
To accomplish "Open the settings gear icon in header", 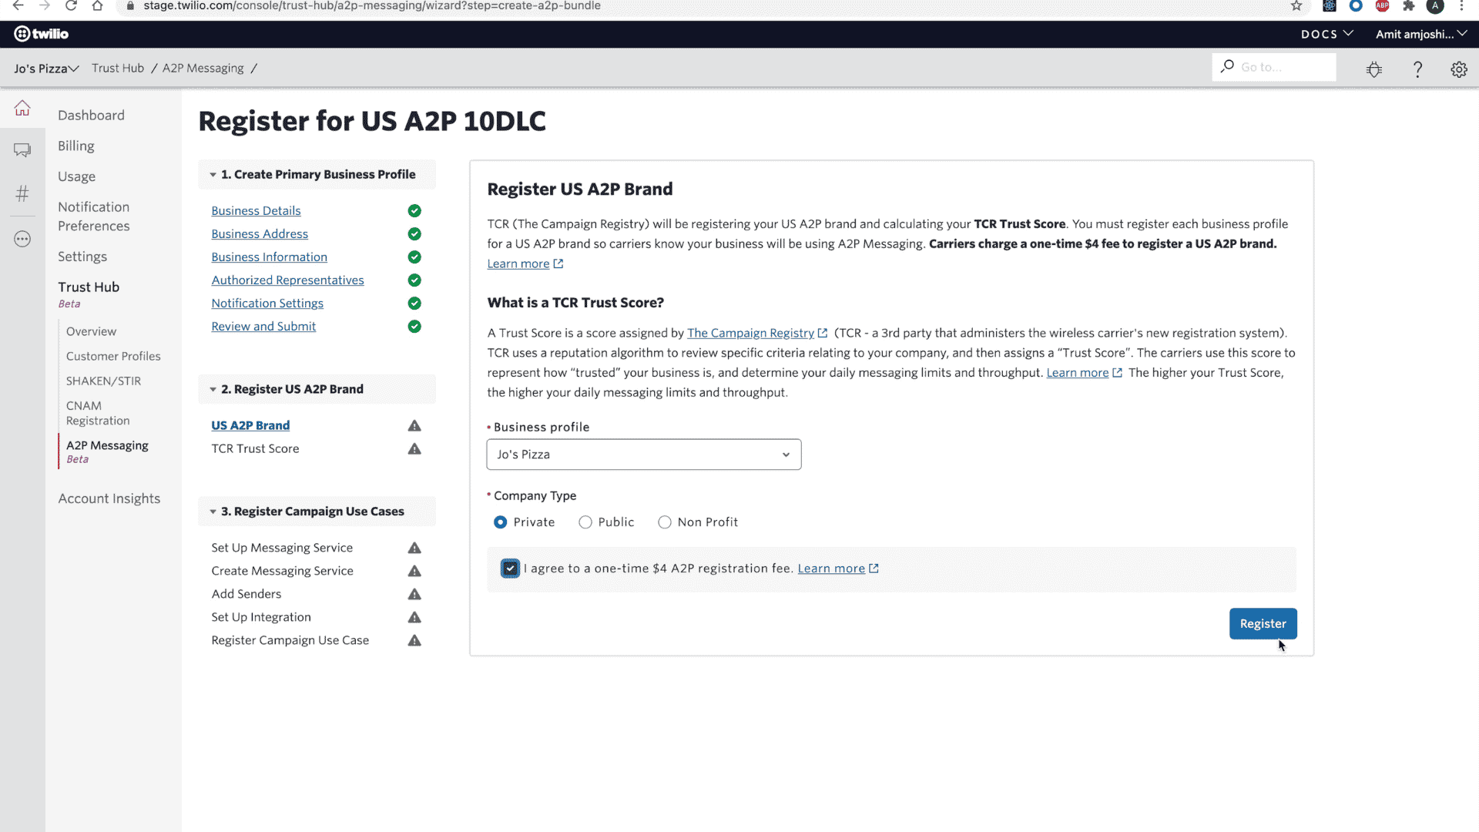I will [x=1459, y=69].
